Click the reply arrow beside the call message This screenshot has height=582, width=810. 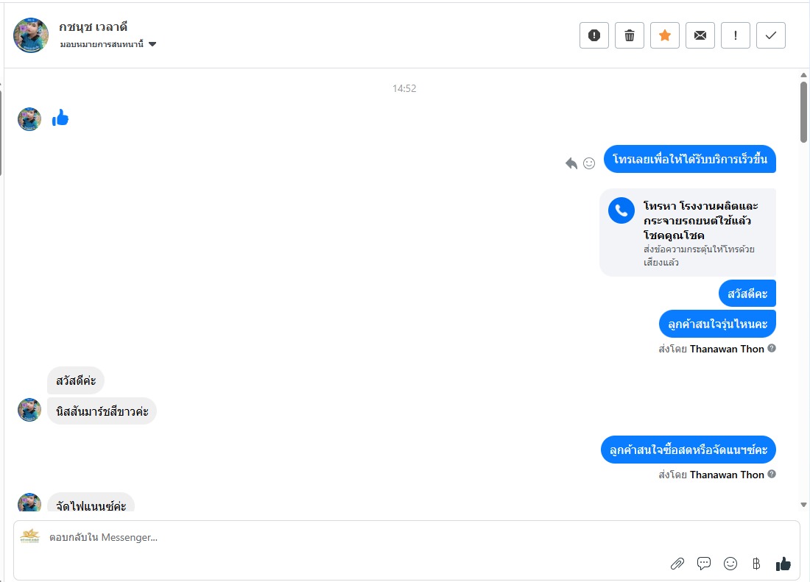571,163
